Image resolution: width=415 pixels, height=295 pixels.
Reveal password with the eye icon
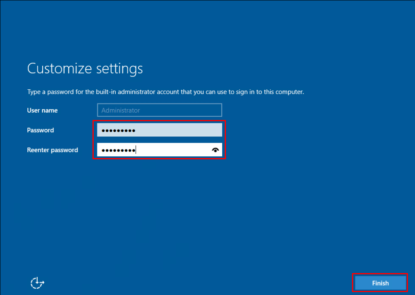point(216,150)
